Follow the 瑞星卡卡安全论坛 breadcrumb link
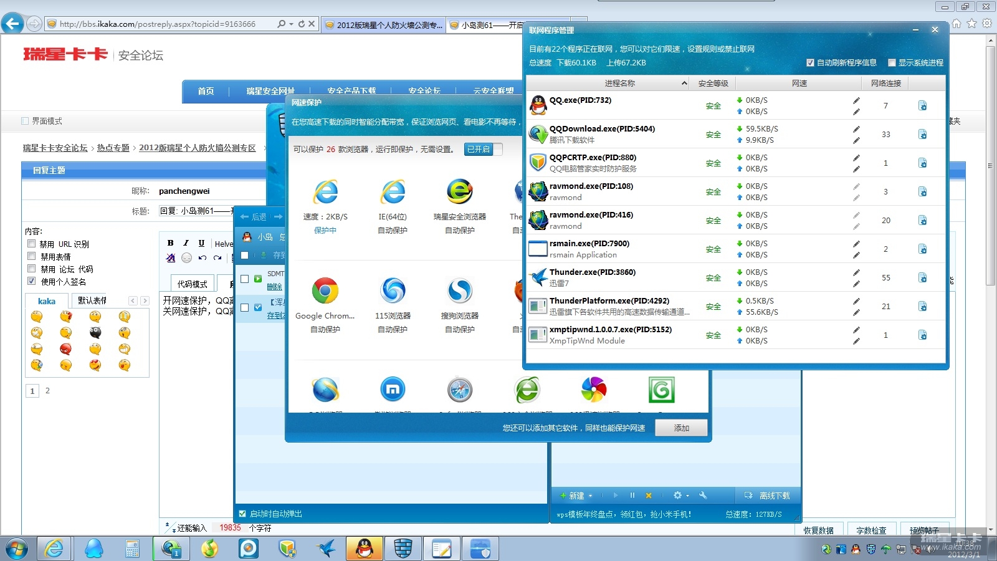997x561 pixels. coord(55,148)
